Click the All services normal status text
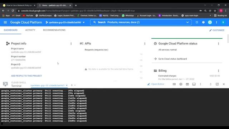The image size is (229, 129). 168,50
